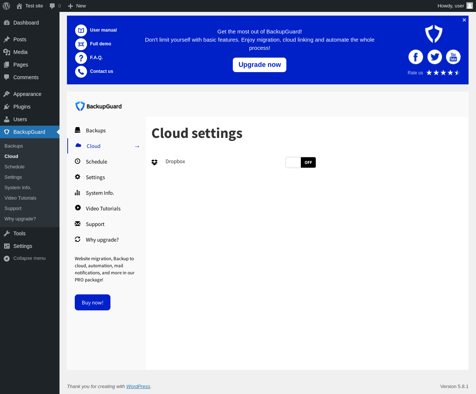
Task: Open the F.A.Q. link
Action: tap(96, 58)
